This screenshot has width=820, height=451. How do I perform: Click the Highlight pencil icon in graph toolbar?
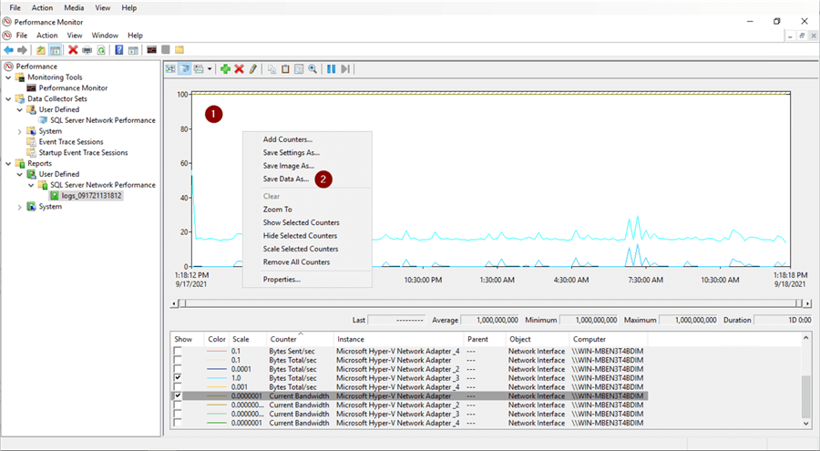pyautogui.click(x=252, y=68)
